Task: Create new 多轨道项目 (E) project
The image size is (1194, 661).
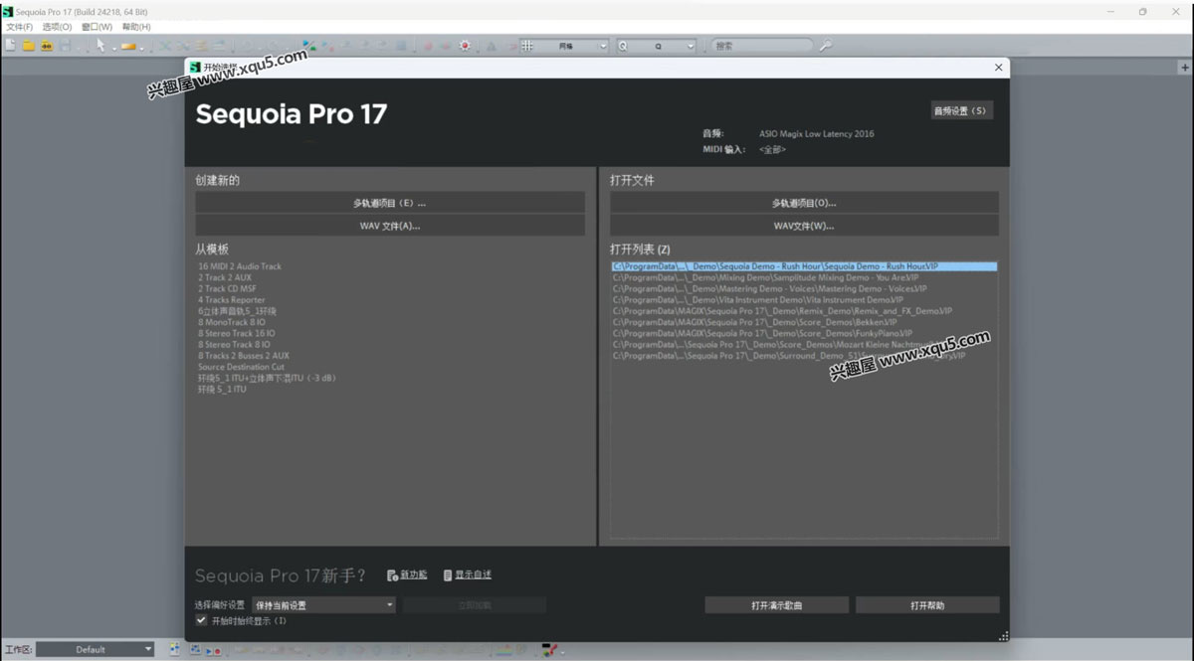Action: coord(390,203)
